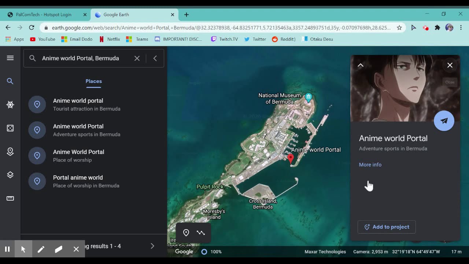The height and width of the screenshot is (264, 469).
Task: Open the Otaku Desu bookmark
Action: [317, 39]
